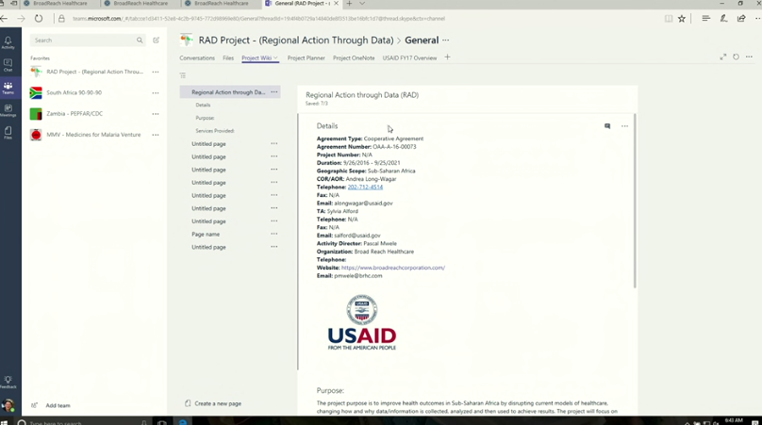The height and width of the screenshot is (425, 762).
Task: Open General channel more options ellipsis
Action: [x=446, y=41]
